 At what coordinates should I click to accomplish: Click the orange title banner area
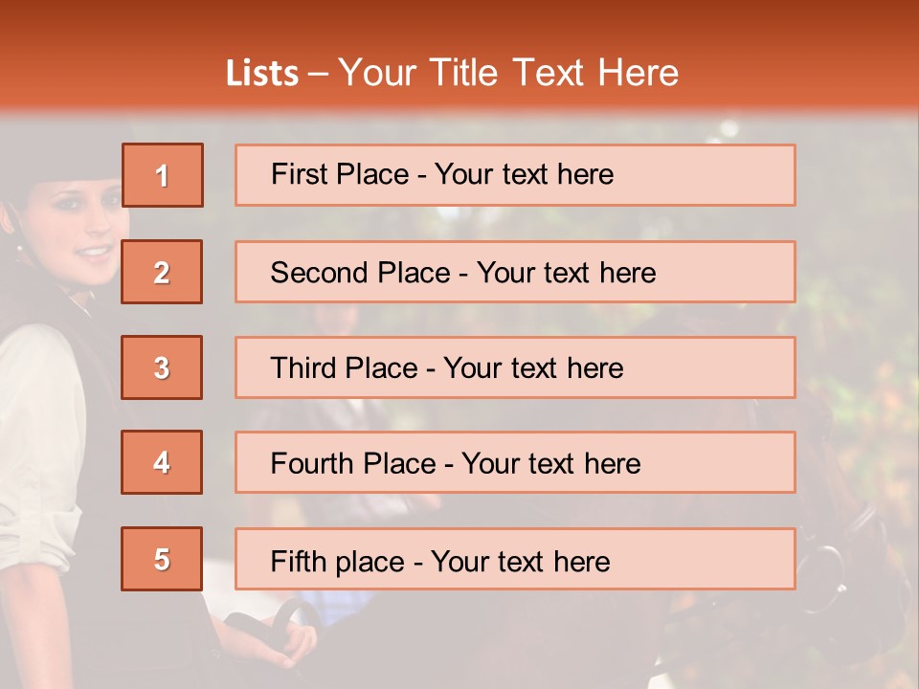459,56
